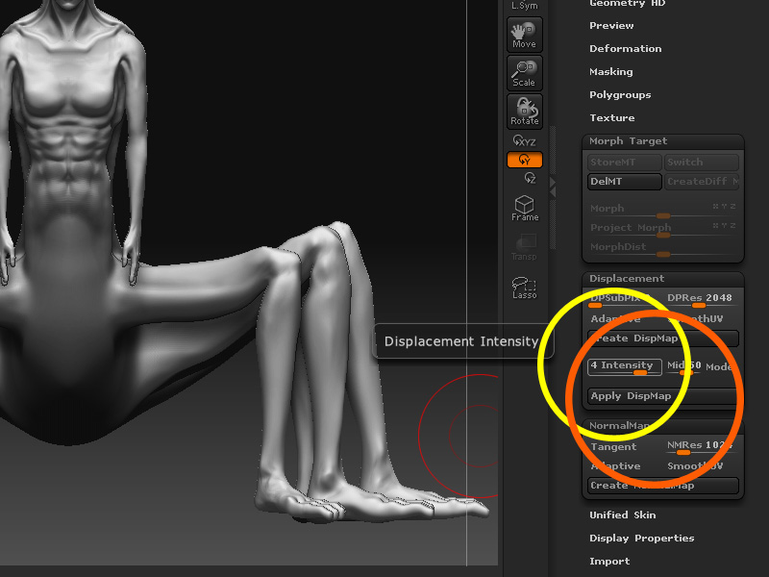Toggle Adaptive in the Displacement panel
This screenshot has height=577, width=769.
point(616,318)
